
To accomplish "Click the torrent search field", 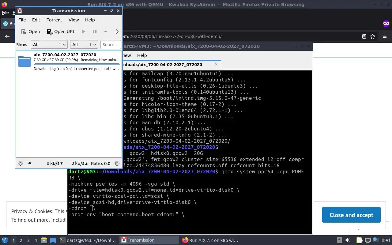I will [x=111, y=45].
